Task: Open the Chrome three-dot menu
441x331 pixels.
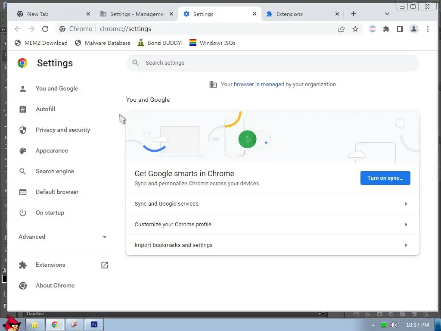Action: tap(428, 29)
